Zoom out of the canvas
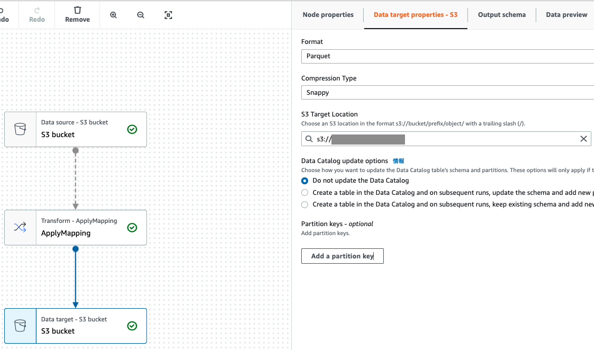The height and width of the screenshot is (350, 594). click(141, 15)
